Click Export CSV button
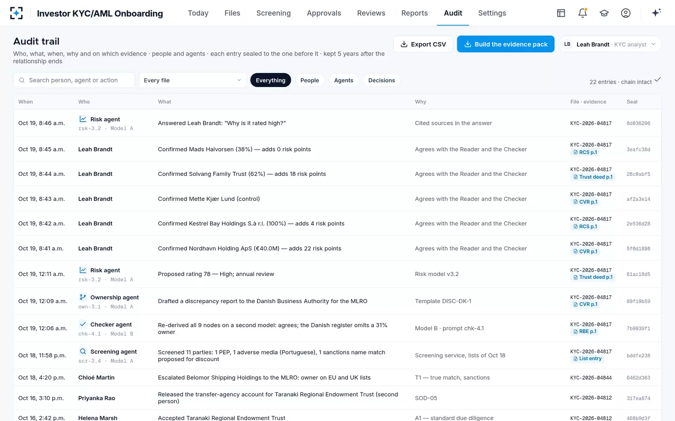The width and height of the screenshot is (675, 421). pos(423,44)
